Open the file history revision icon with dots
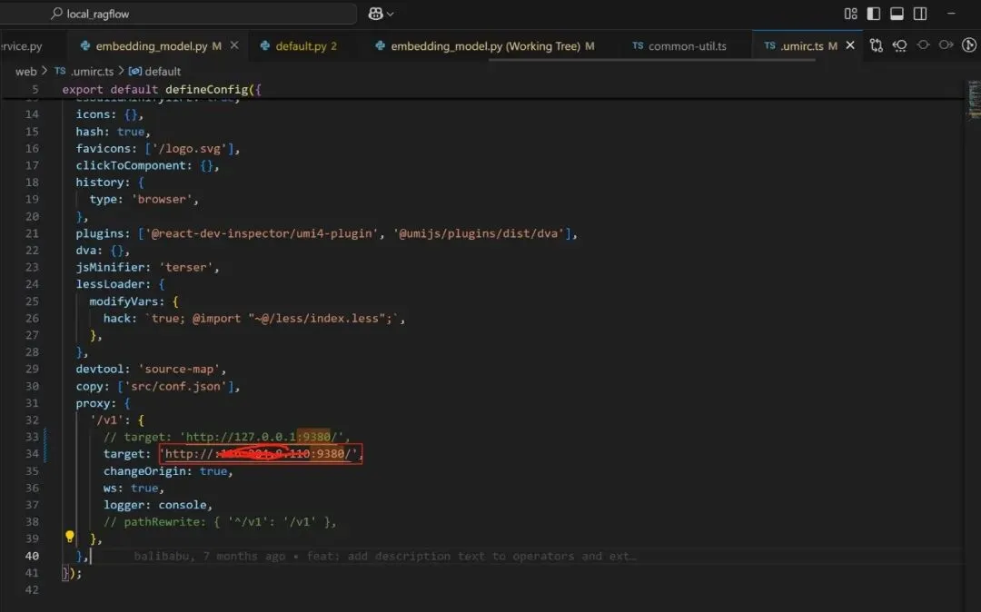 [899, 45]
